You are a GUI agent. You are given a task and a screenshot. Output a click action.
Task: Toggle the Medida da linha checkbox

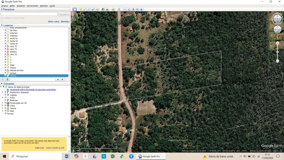pos(5,70)
